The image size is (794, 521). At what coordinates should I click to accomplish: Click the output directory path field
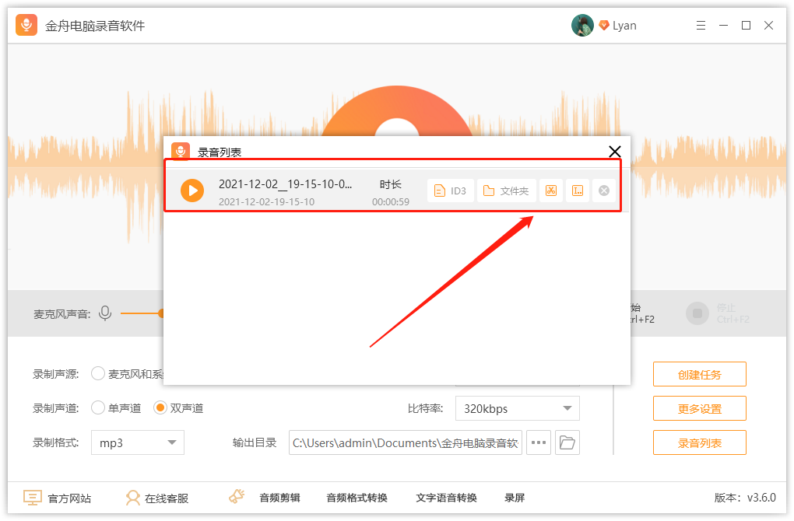405,442
